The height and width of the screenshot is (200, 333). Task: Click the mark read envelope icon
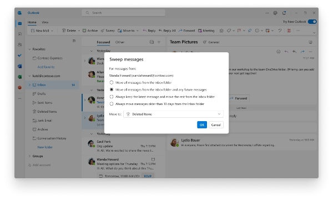click(221, 31)
